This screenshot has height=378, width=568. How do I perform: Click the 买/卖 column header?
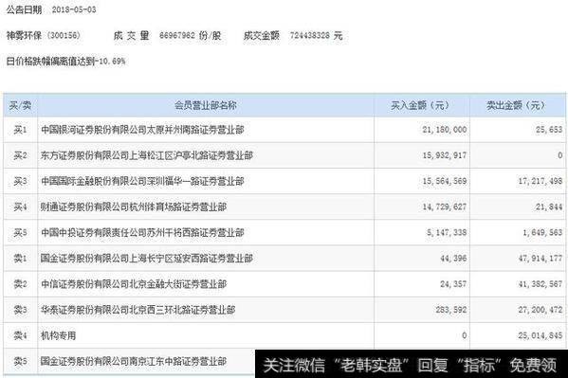[20, 105]
